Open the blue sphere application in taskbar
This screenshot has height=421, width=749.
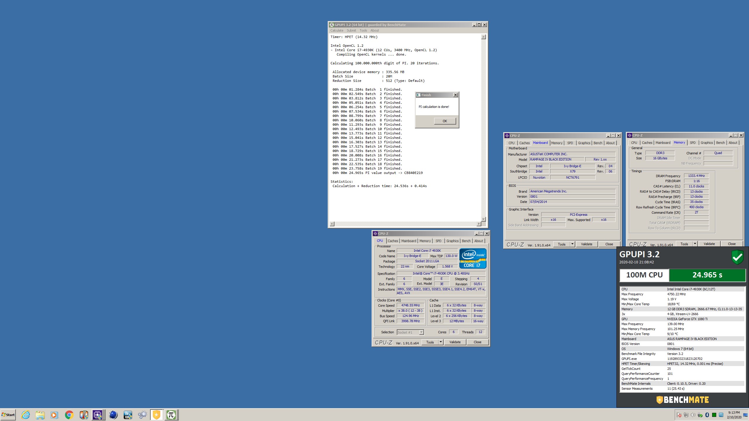tap(113, 415)
